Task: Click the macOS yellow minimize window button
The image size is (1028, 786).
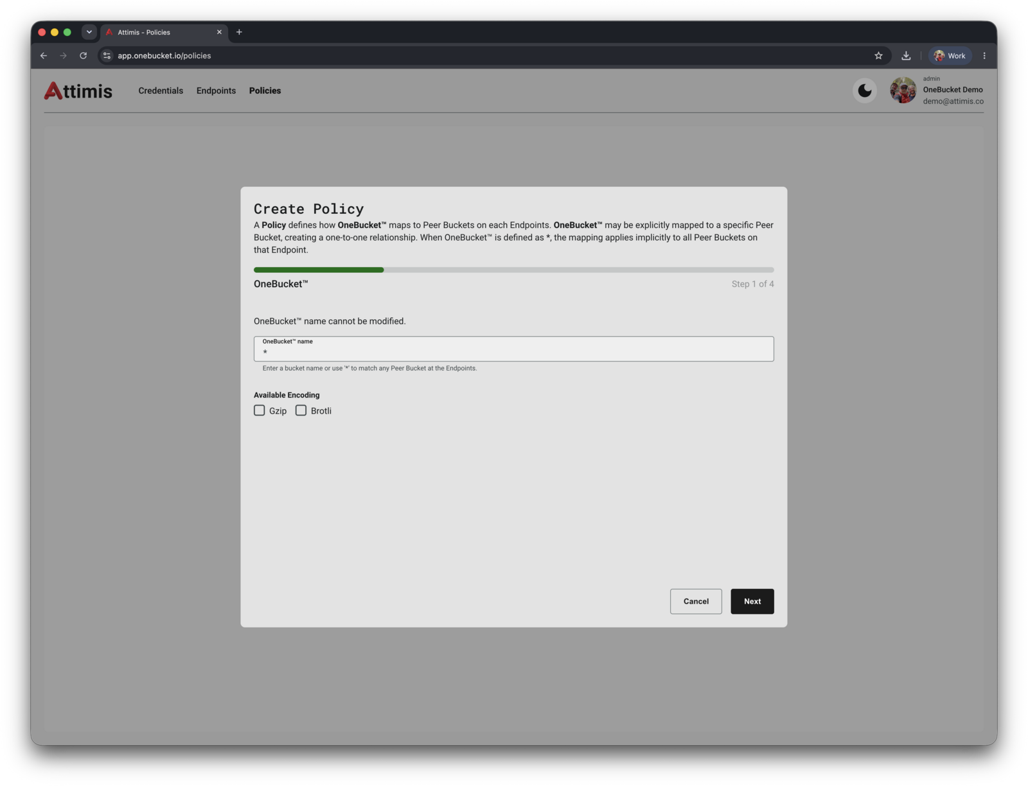Action: click(55, 32)
